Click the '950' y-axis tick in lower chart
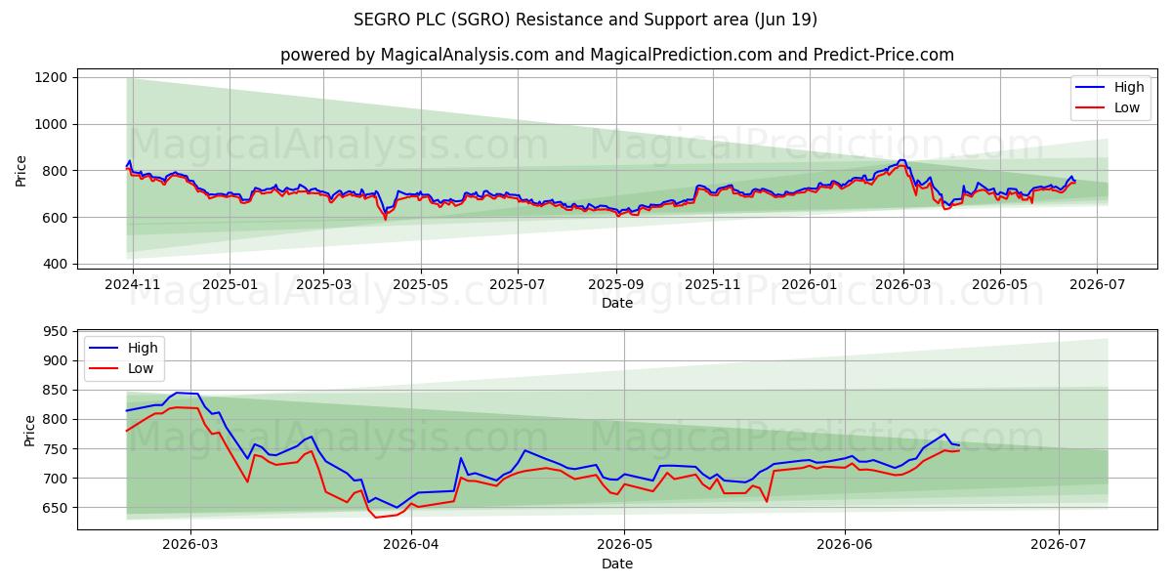 click(55, 331)
